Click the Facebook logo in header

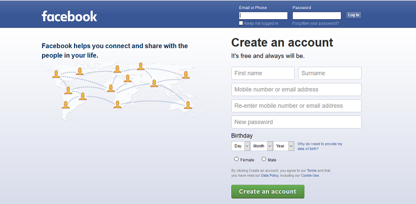pos(69,16)
